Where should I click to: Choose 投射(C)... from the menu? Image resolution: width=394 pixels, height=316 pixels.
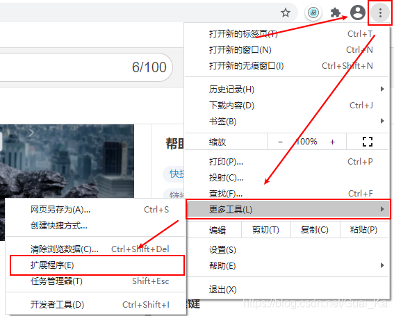click(287, 178)
